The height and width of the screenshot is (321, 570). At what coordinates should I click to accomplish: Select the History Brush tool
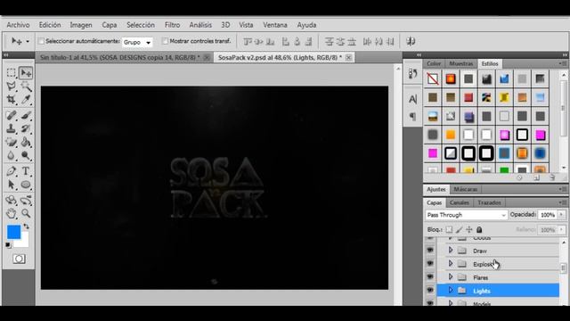click(26, 128)
